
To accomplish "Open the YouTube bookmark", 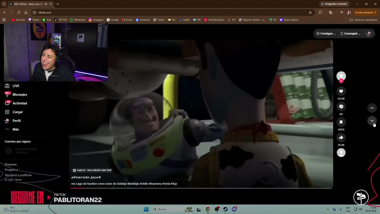I will coord(18,20).
